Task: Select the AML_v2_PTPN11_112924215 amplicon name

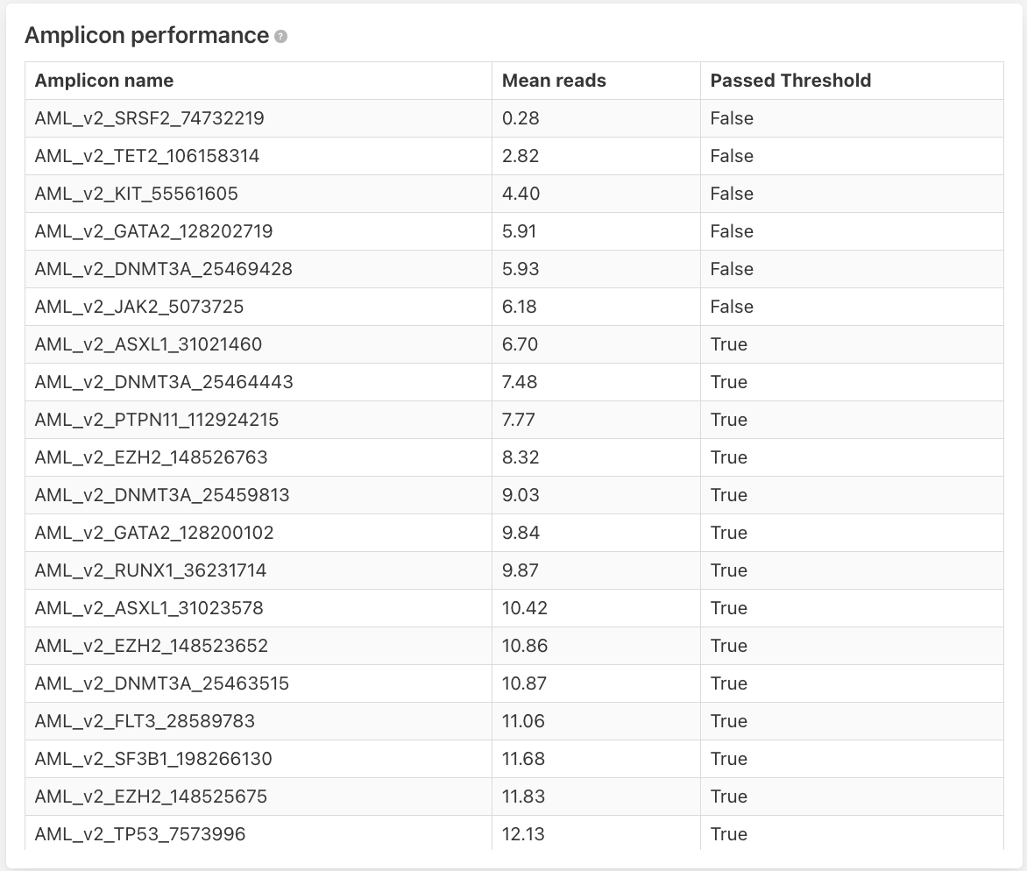Action: click(157, 420)
